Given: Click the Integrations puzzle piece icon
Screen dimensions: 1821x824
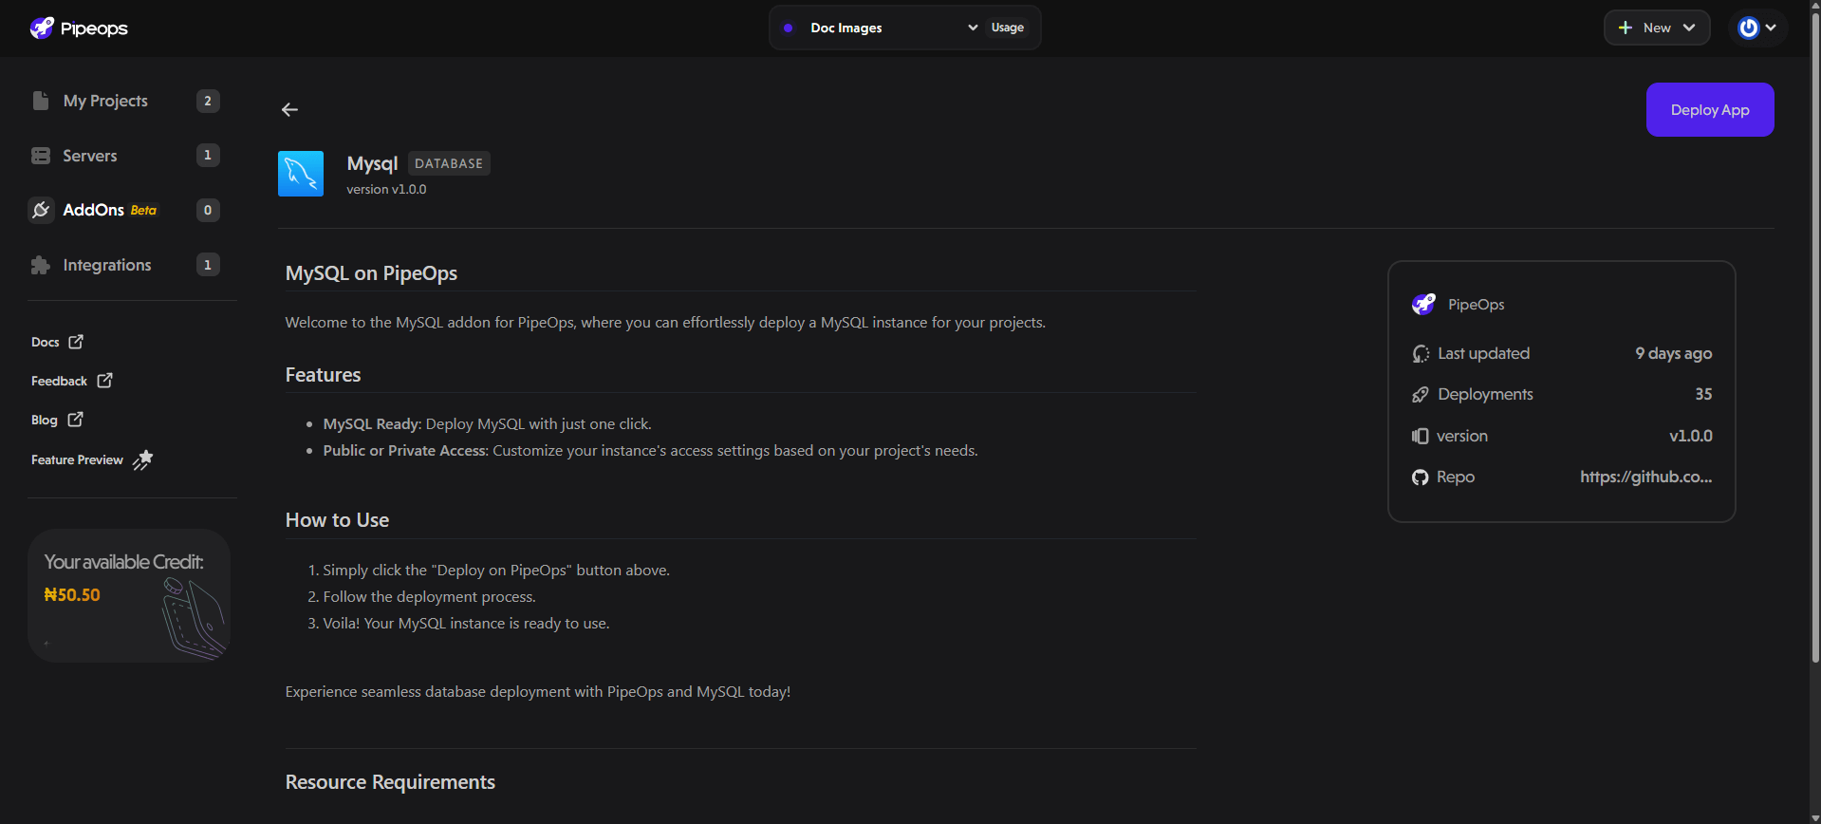Looking at the screenshot, I should [40, 265].
